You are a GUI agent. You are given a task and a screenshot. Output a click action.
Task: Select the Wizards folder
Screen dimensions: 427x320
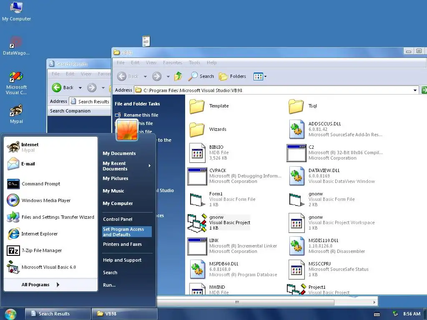point(208,129)
